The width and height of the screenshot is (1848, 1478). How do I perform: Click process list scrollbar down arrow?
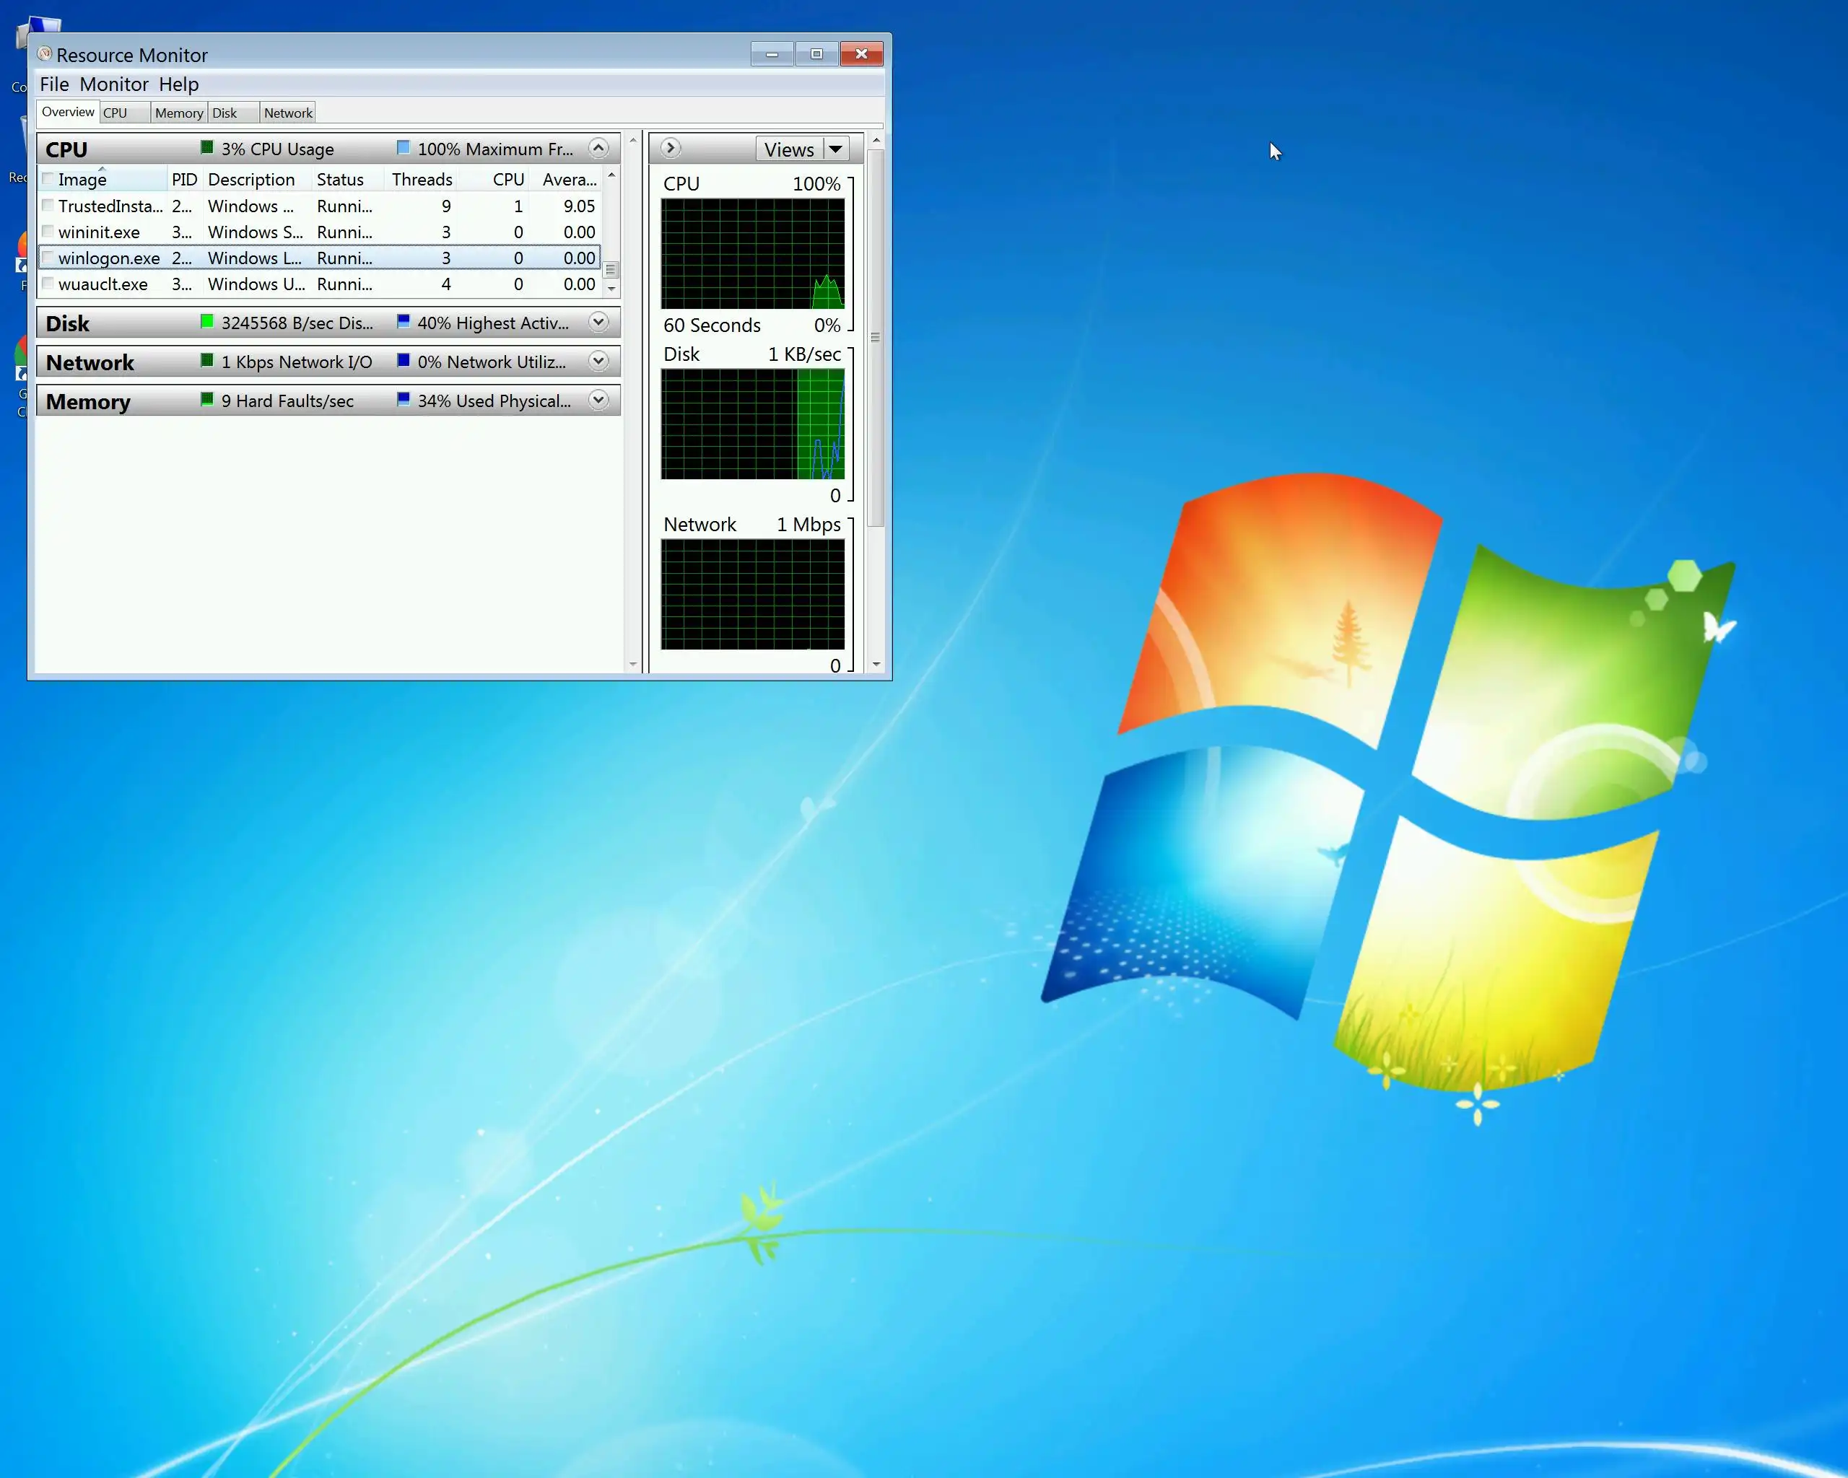tap(611, 289)
